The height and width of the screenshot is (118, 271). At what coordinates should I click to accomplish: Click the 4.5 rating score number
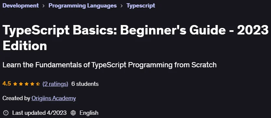[7, 84]
